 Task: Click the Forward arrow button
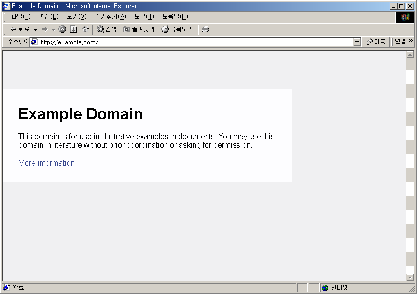tap(44, 29)
